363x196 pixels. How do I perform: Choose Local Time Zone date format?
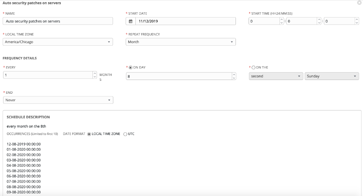tap(89, 134)
